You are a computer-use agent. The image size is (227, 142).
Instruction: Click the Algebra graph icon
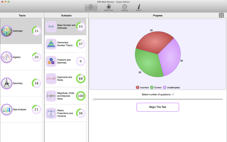coord(7,57)
